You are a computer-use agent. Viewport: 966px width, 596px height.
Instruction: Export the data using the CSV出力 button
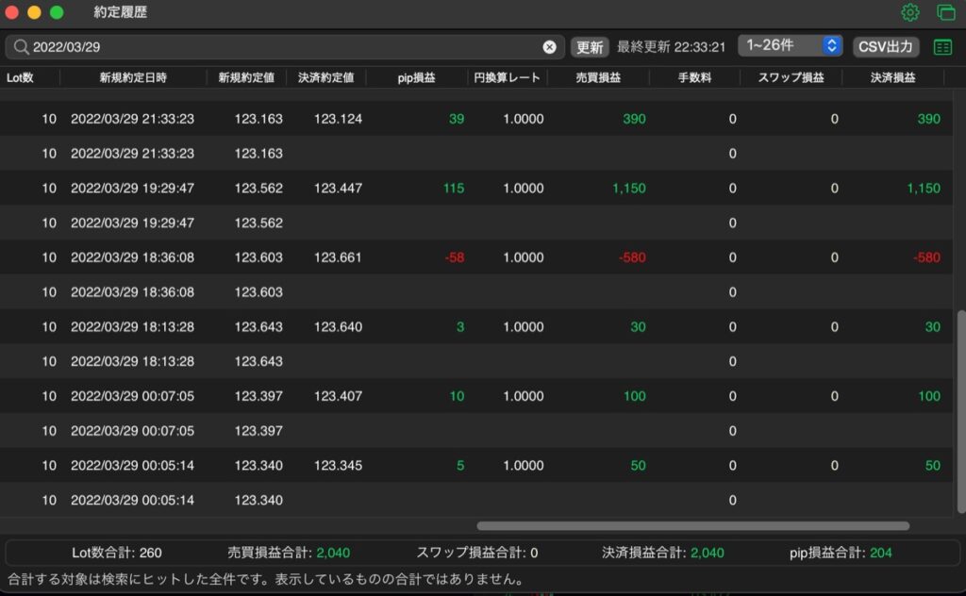pos(886,47)
